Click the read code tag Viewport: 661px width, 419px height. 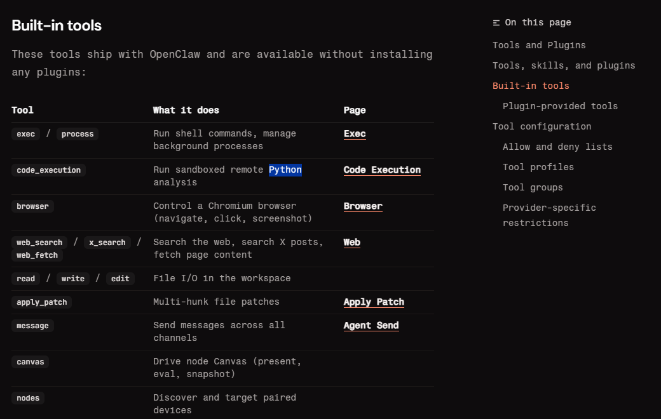click(25, 279)
